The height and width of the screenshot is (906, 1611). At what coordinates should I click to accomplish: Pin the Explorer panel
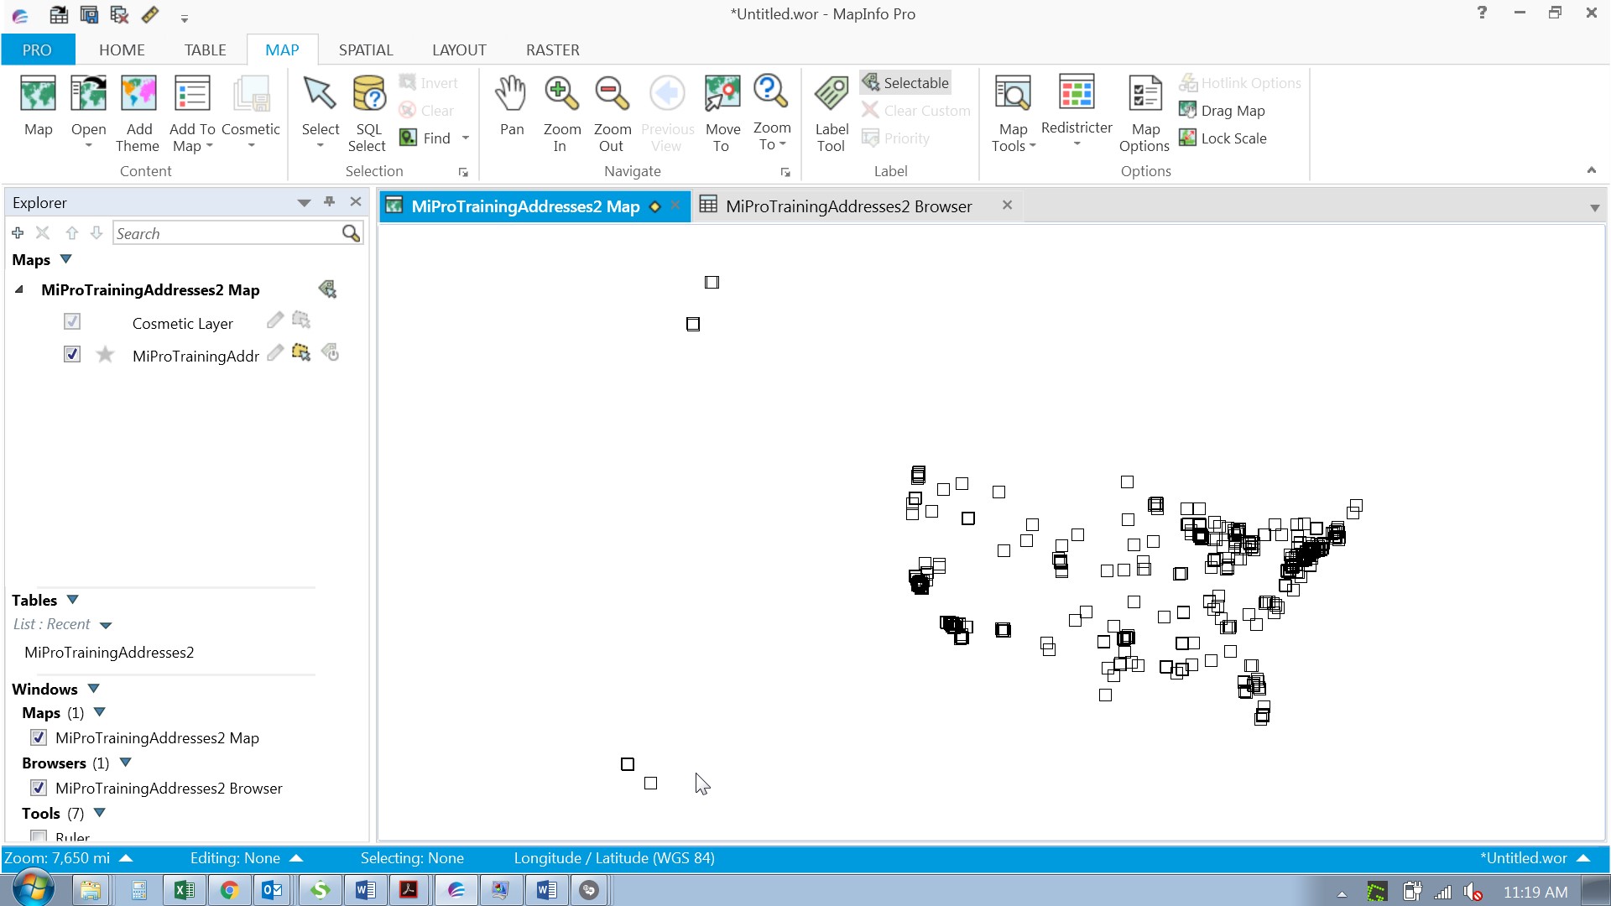coord(329,201)
